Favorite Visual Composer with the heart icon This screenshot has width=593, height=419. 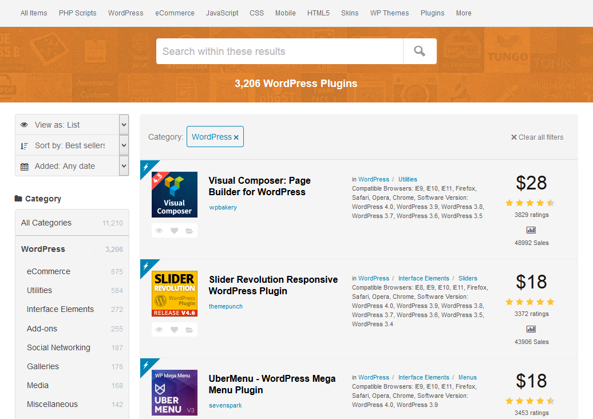[175, 231]
